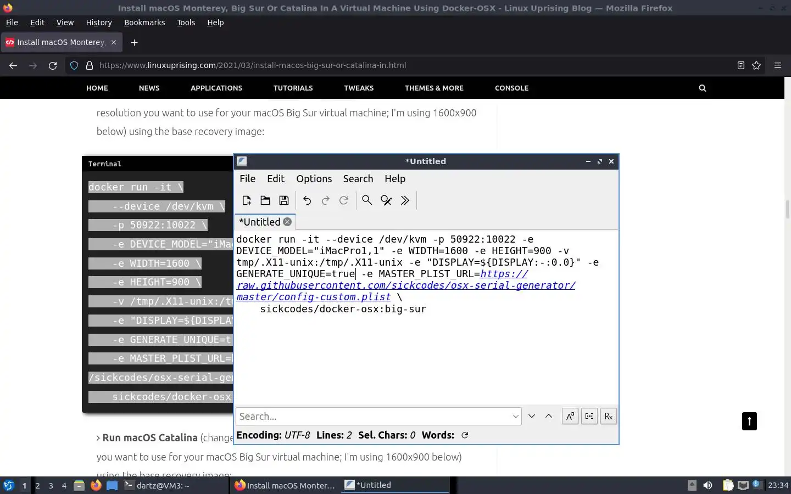Close the Install macOS Monterey browser tab
Viewport: 791px width, 494px height.
(x=114, y=42)
